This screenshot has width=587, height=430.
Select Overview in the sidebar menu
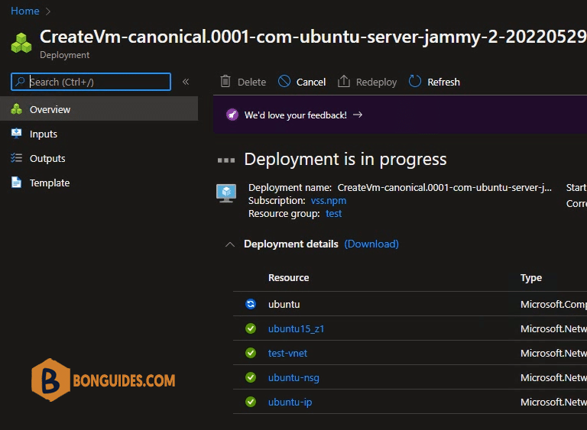point(99,109)
